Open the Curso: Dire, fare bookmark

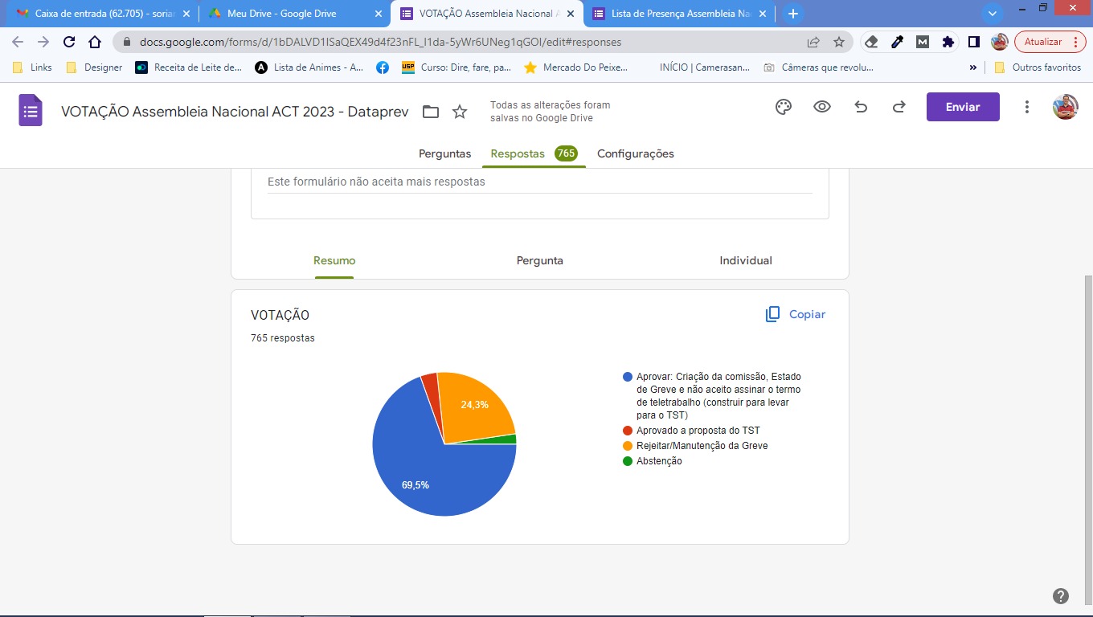456,67
